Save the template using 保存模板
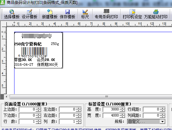172x130 pixels. (x=68, y=14)
